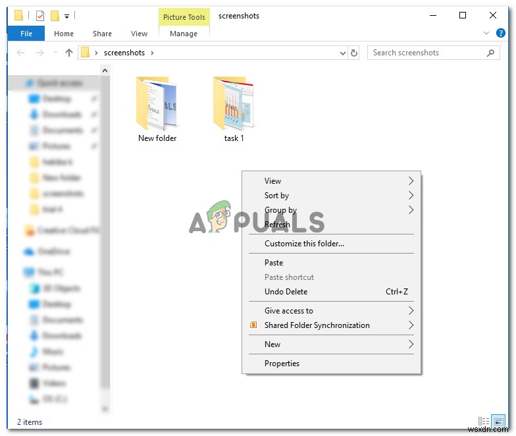Click the Paste shortcut entry
The height and width of the screenshot is (436, 516).
coord(331,277)
